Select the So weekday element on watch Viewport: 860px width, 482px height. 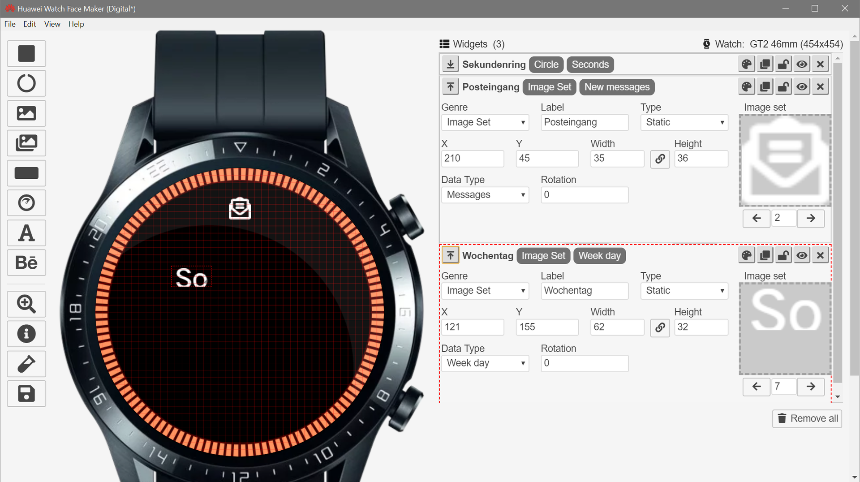point(191,277)
